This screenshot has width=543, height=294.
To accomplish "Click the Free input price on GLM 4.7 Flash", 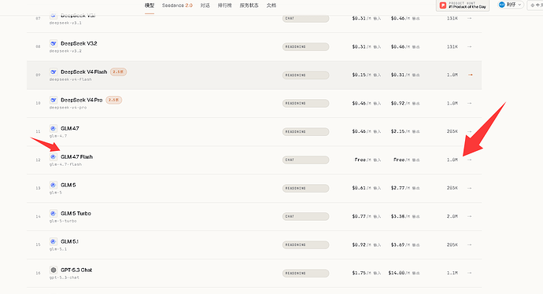I will 360,160.
